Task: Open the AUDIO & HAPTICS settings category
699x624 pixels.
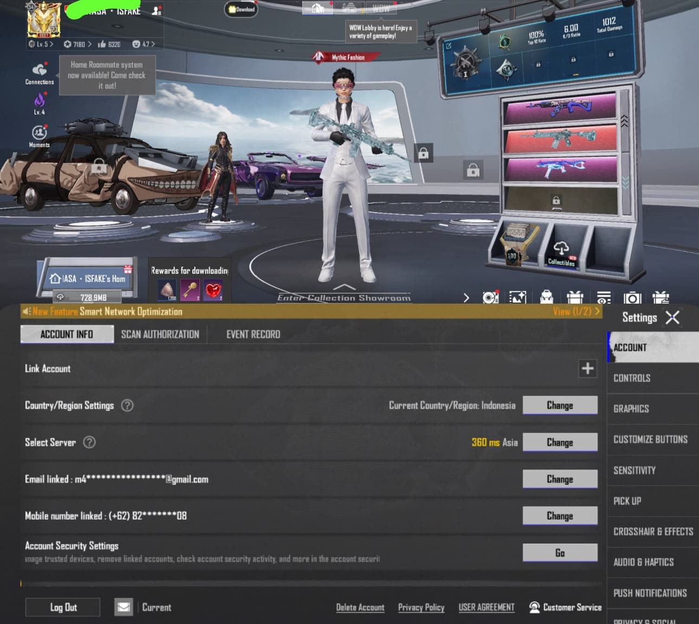Action: tap(653, 562)
